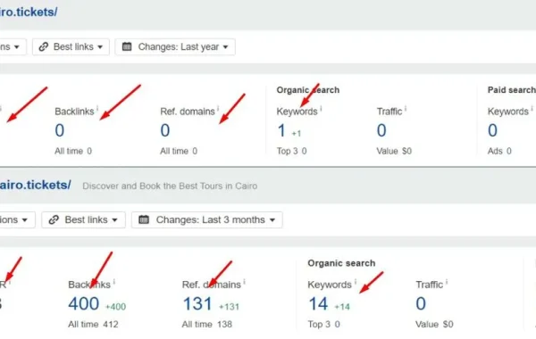Click the 'All time 412' text
Image resolution: width=536 pixels, height=339 pixels.
coord(93,324)
